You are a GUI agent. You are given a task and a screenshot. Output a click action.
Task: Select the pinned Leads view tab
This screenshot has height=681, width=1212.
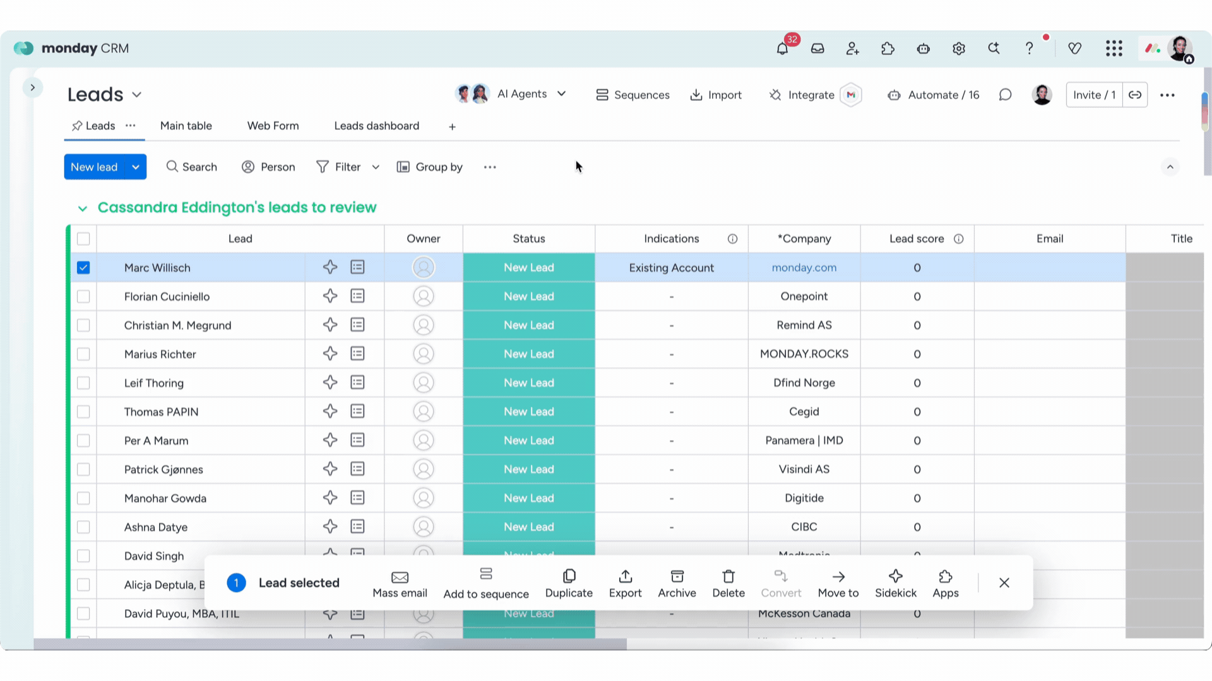click(x=93, y=126)
